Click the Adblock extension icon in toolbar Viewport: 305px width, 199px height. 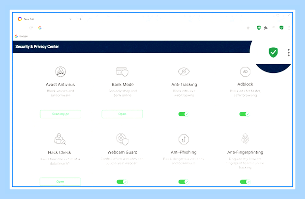coord(258,28)
